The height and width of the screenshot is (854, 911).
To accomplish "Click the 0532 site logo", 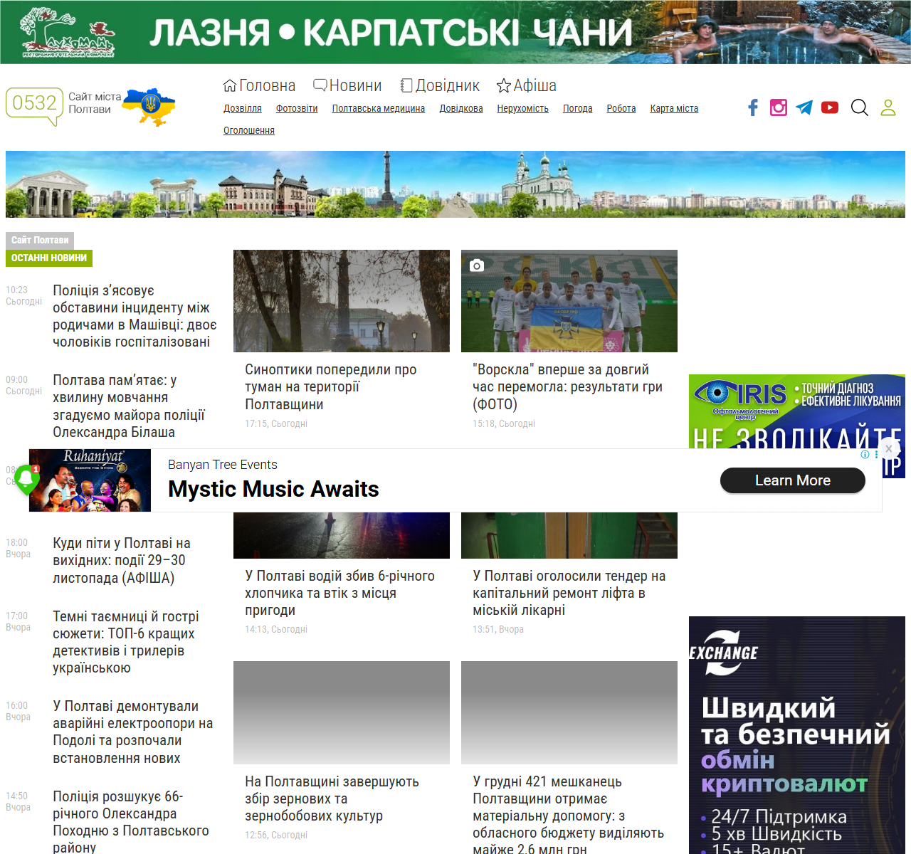I will (x=34, y=105).
